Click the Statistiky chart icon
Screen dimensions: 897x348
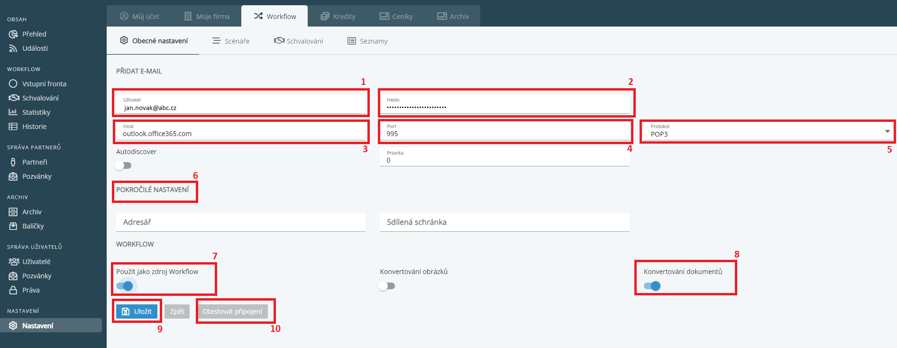(x=13, y=112)
